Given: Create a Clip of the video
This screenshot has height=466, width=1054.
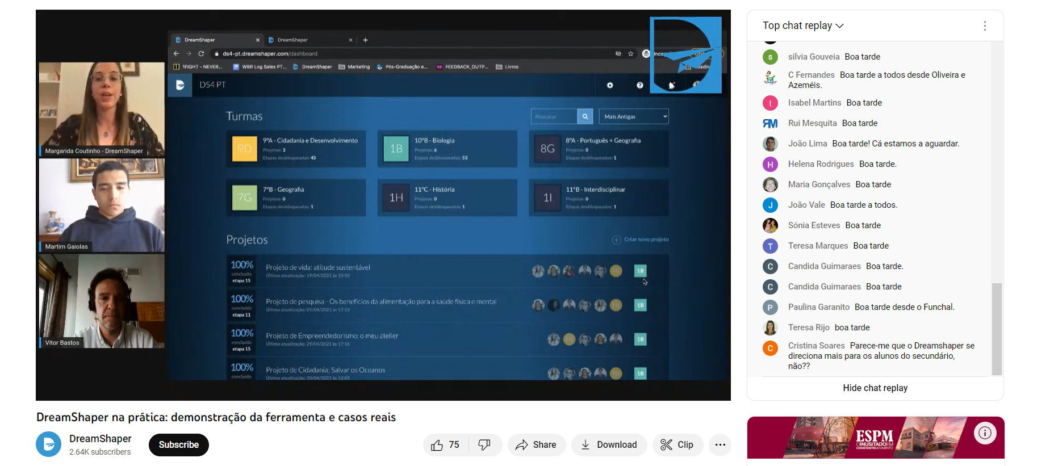Looking at the screenshot, I should click(677, 445).
